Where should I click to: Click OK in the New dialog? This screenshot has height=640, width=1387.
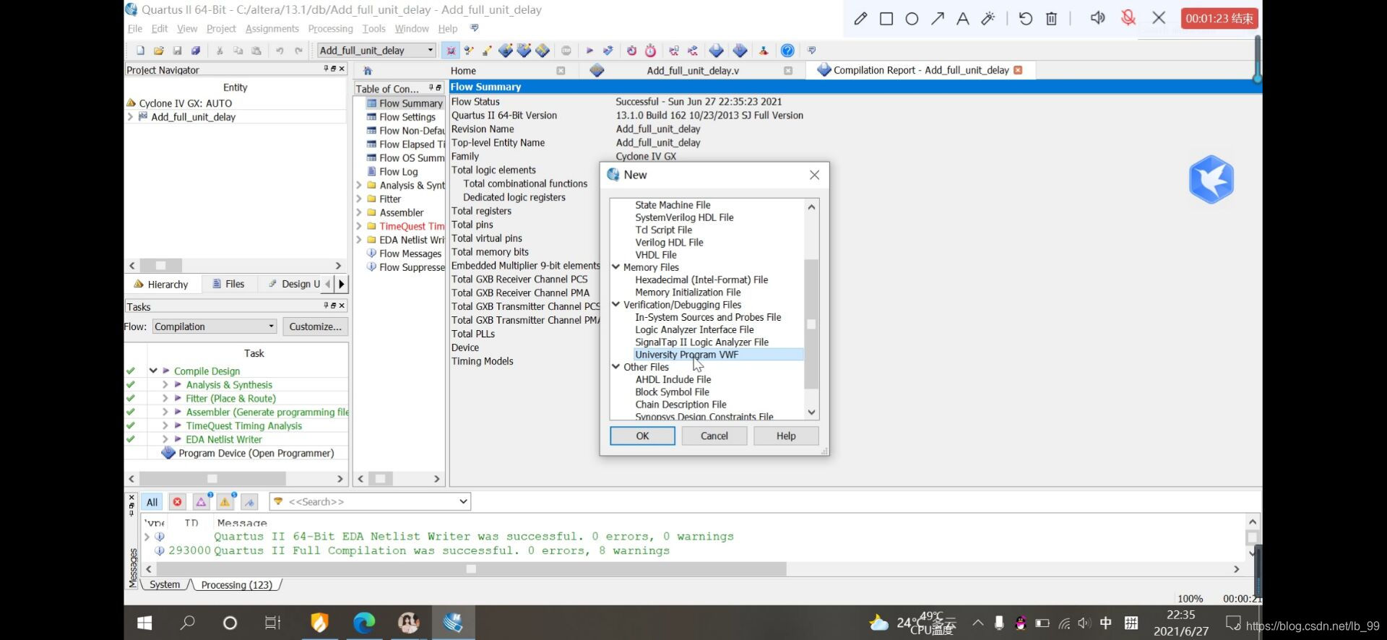[x=642, y=436]
